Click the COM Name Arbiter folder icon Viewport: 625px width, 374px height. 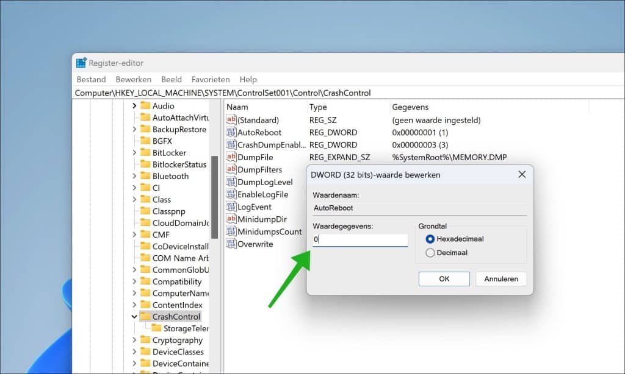pyautogui.click(x=145, y=258)
